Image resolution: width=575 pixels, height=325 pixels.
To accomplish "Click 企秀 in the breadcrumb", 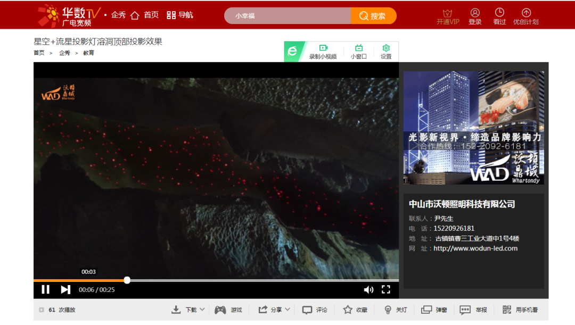I will pyautogui.click(x=64, y=53).
